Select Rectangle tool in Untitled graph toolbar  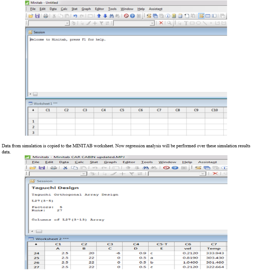pyautogui.click(x=192, y=23)
